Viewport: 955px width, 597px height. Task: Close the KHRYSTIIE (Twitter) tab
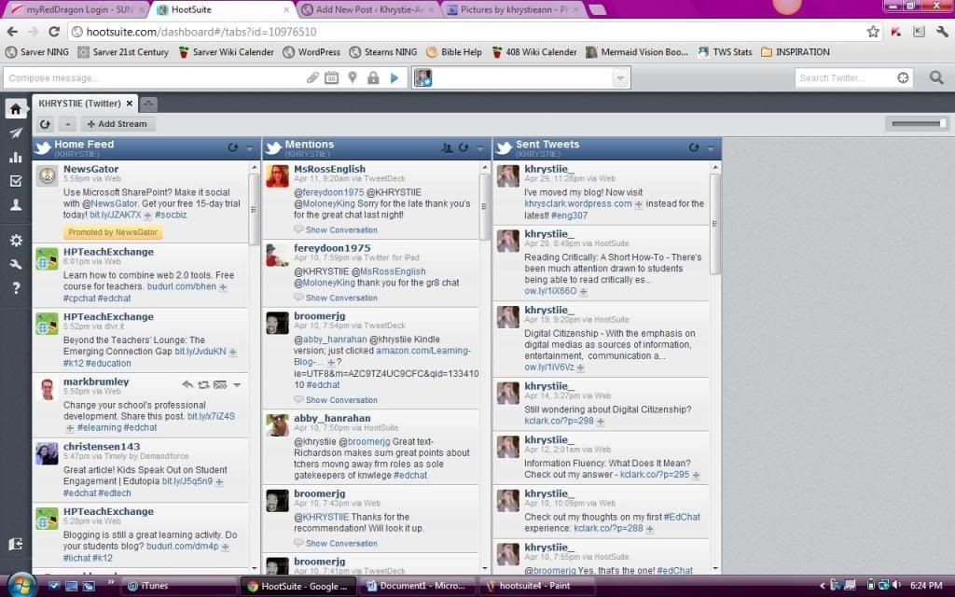[x=129, y=104]
